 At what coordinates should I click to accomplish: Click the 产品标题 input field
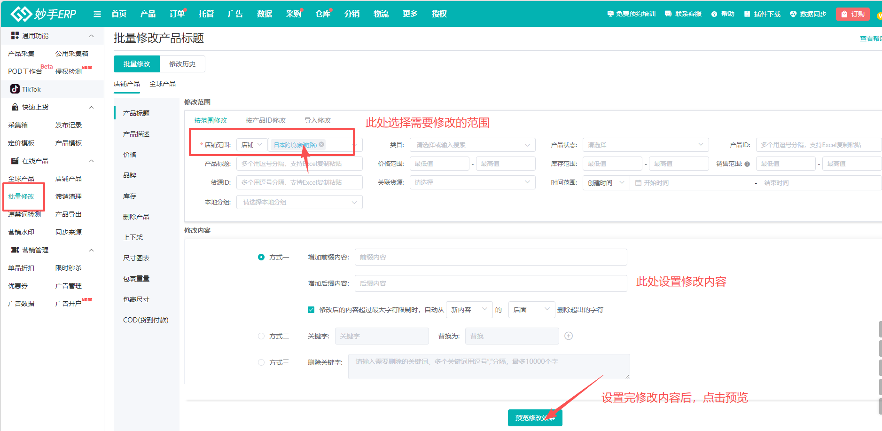click(x=299, y=163)
